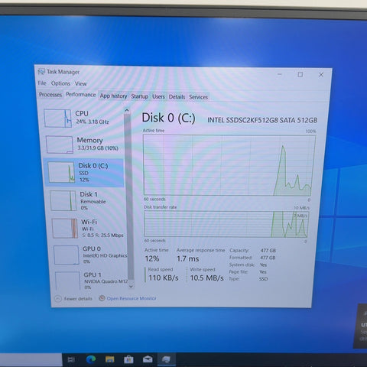This screenshot has height=367, width=367.
Task: Click the Task View taskbar icon
Action: [71, 359]
